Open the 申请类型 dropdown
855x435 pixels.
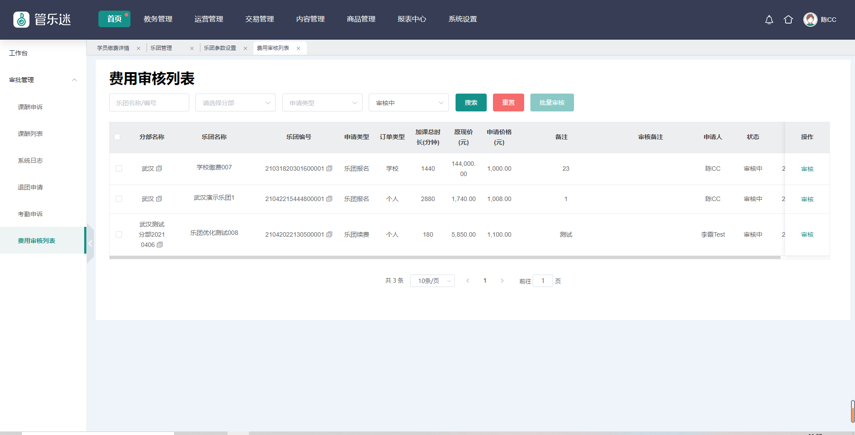pyautogui.click(x=322, y=103)
